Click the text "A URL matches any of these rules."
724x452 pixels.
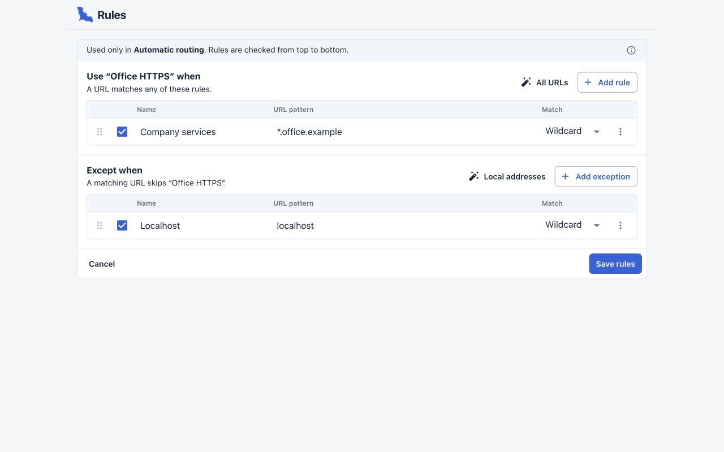pos(149,89)
